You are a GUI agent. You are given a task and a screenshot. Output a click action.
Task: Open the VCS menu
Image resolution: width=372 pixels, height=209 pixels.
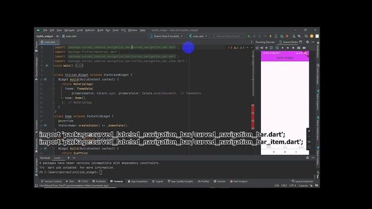123,30
